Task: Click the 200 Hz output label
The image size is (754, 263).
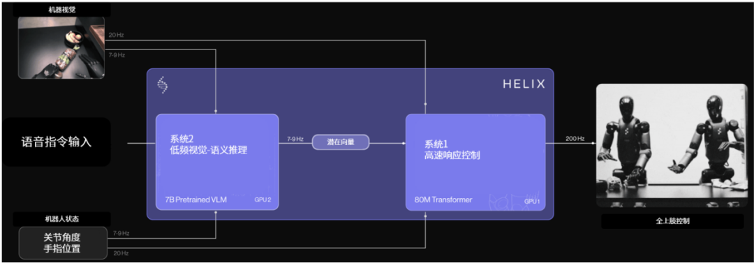Action: [575, 138]
